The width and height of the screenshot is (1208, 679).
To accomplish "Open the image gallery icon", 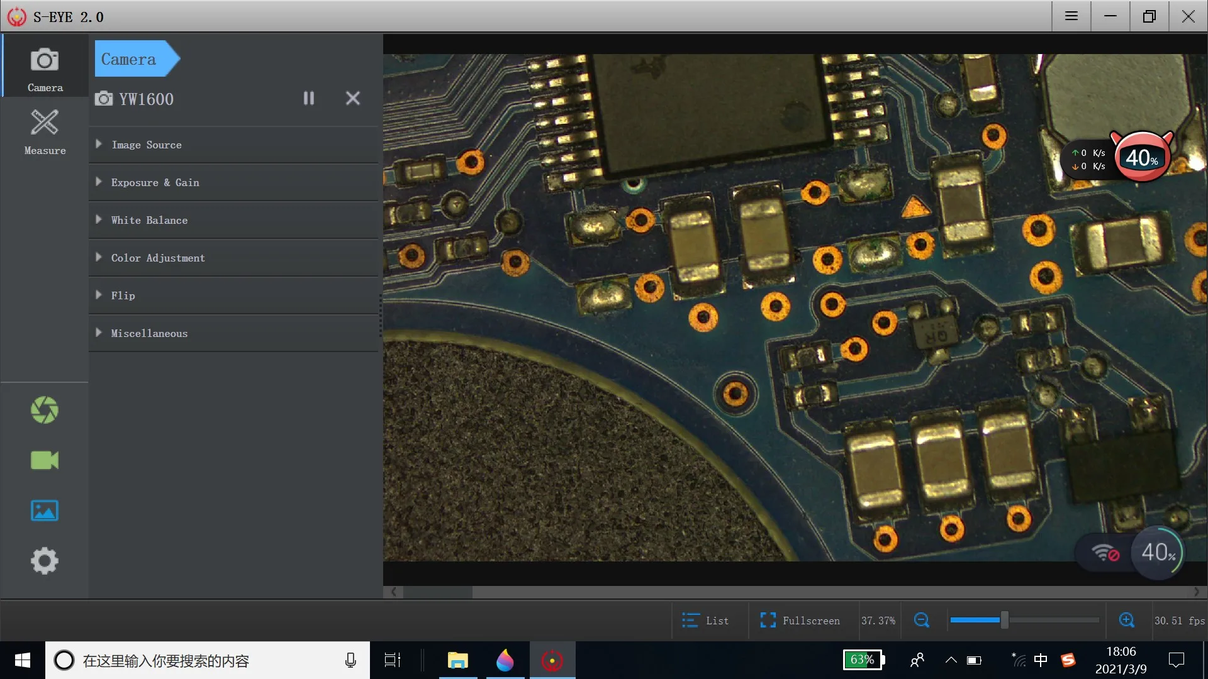I will (x=44, y=511).
